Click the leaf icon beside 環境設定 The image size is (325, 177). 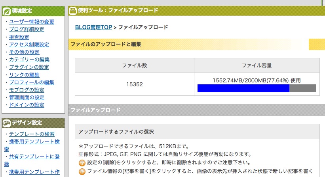click(x=7, y=11)
